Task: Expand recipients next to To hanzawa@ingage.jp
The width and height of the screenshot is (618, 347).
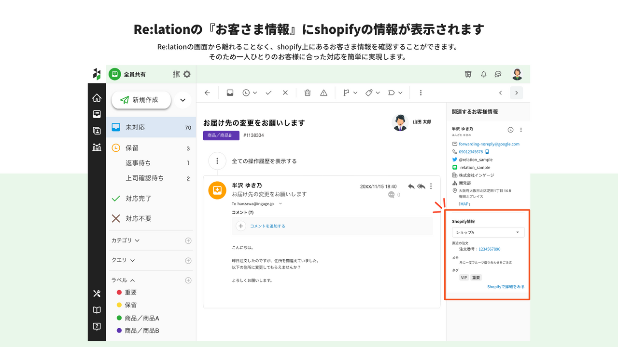Action: 281,204
